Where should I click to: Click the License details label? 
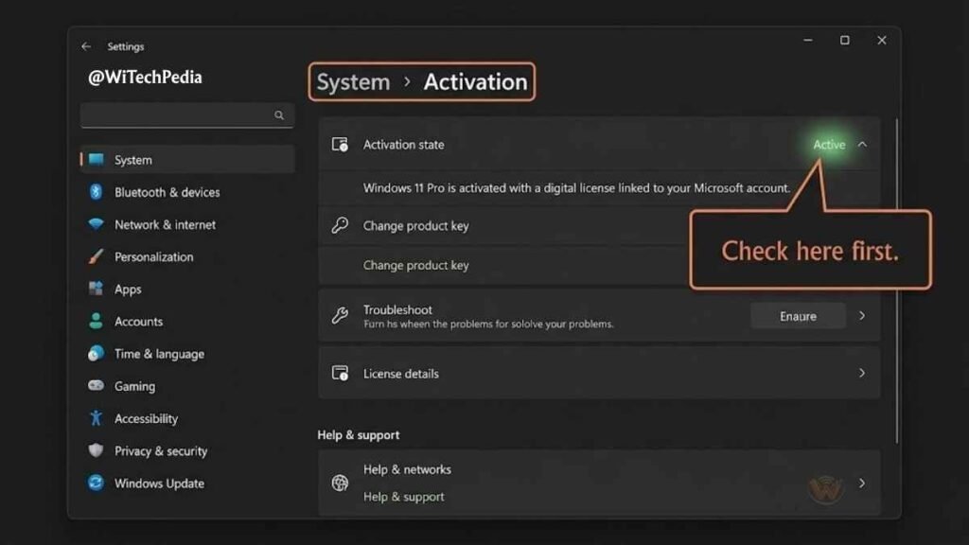click(401, 373)
